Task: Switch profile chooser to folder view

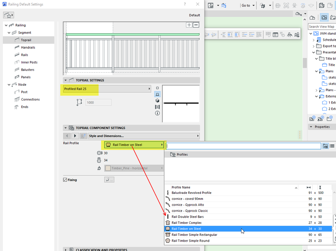Action: [325, 146]
